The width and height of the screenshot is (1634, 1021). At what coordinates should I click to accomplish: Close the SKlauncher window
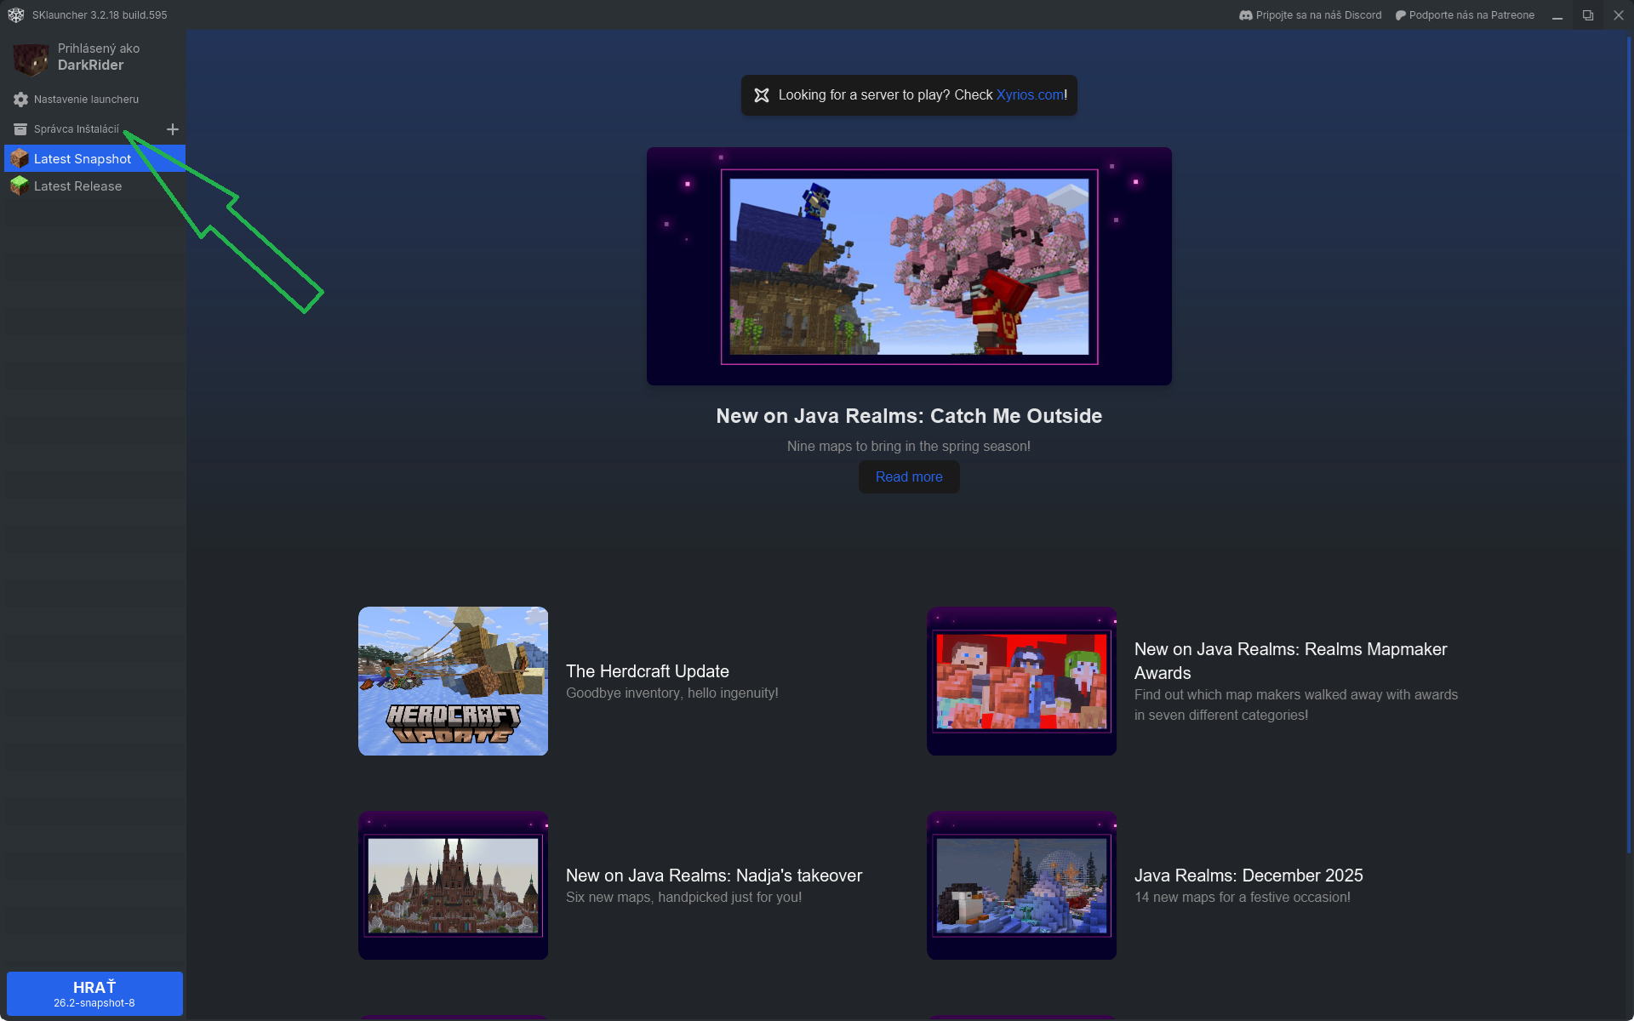coord(1619,15)
